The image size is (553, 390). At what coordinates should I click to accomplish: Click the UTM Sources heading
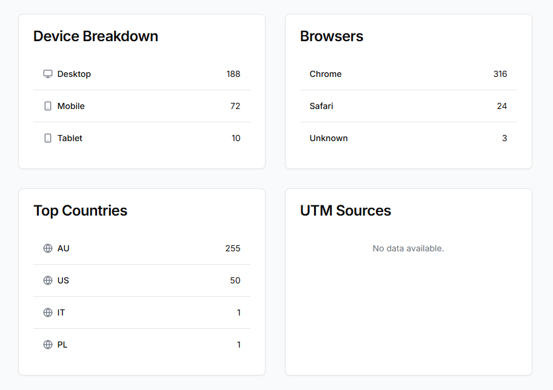point(346,211)
